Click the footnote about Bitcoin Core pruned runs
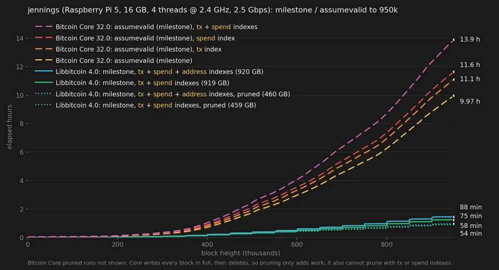The width and height of the screenshot is (499, 270). click(x=240, y=263)
